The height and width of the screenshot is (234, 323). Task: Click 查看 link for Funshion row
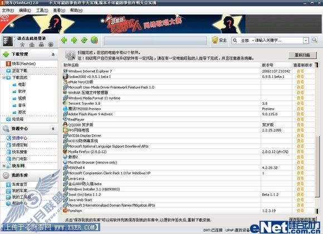pos(300,211)
